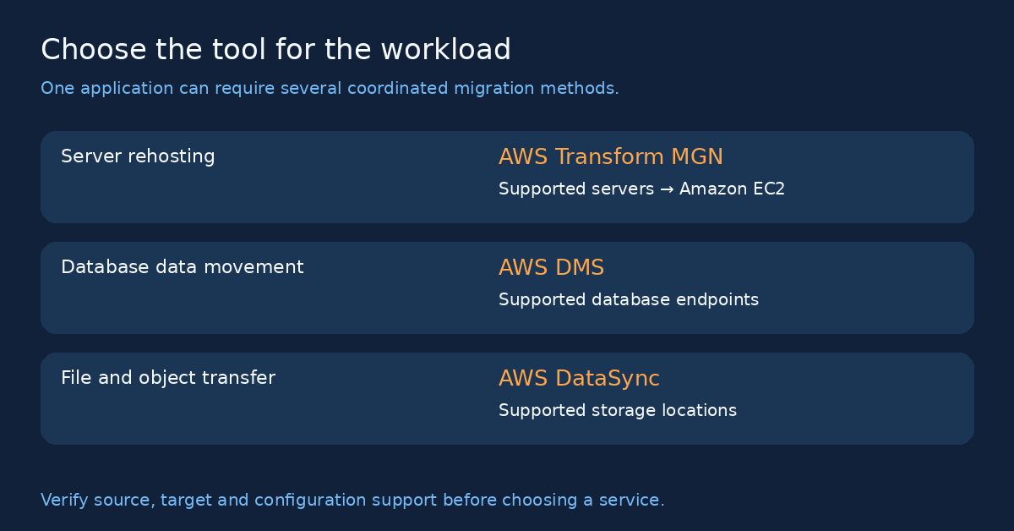Click "Supported servers → Amazon EC2" text
The image size is (1014, 531).
tap(641, 189)
